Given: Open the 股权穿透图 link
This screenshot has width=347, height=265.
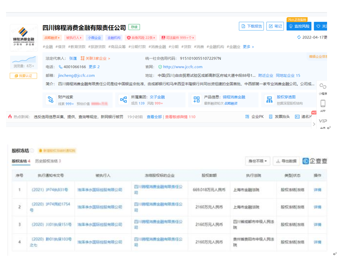Looking at the screenshot, I should click(x=286, y=97).
